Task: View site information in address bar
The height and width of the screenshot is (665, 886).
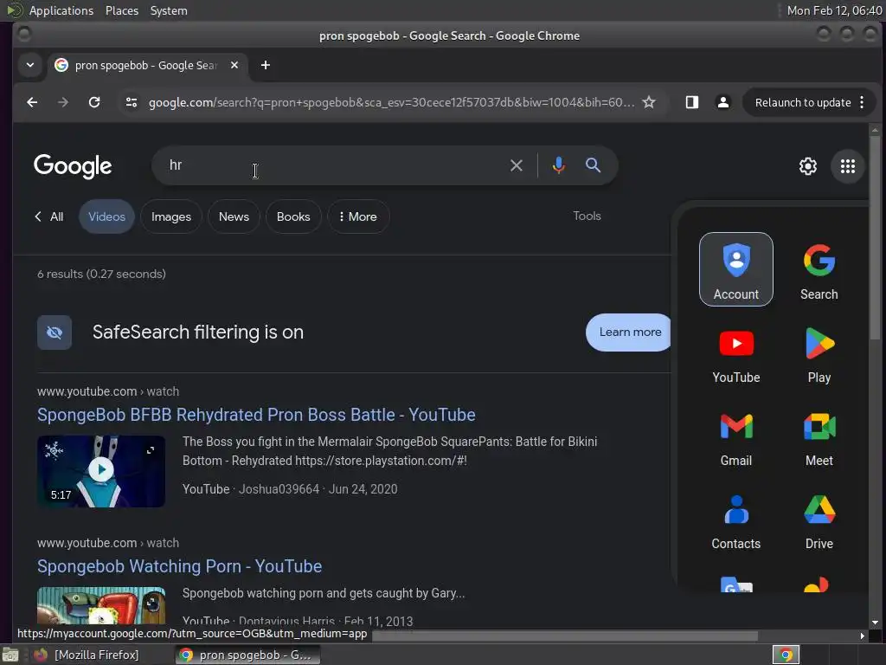Action: tap(132, 102)
